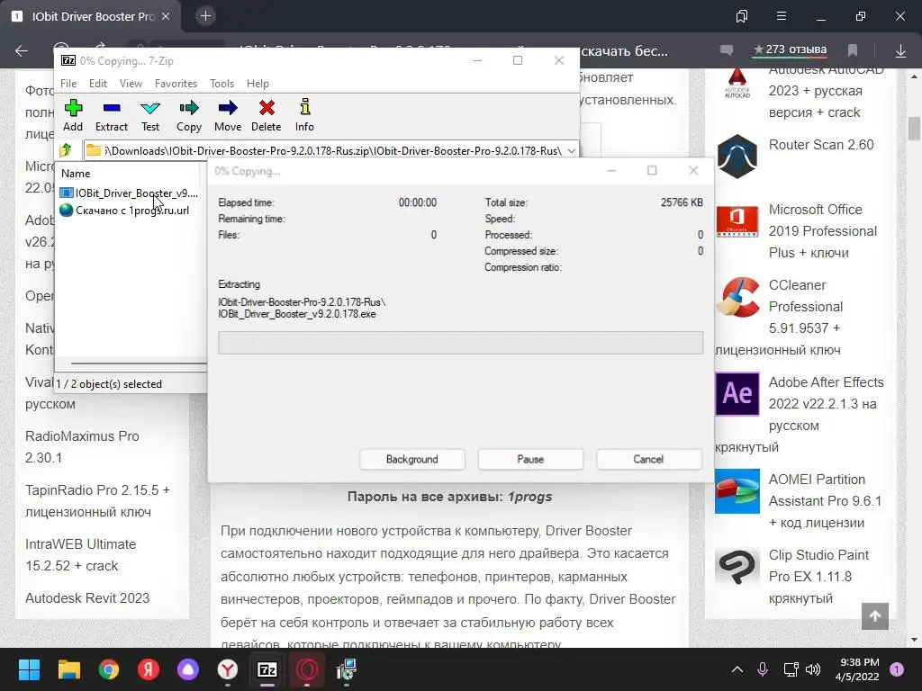The width and height of the screenshot is (922, 691).
Task: Send the copy operation to Background
Action: 412,460
